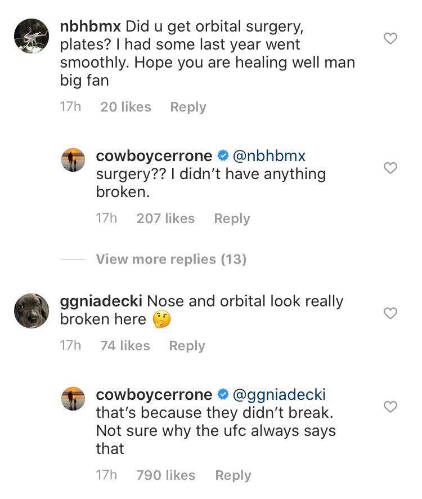Reply to cowboycerrone's 207-likes comment
The width and height of the screenshot is (422, 499).
tap(232, 219)
